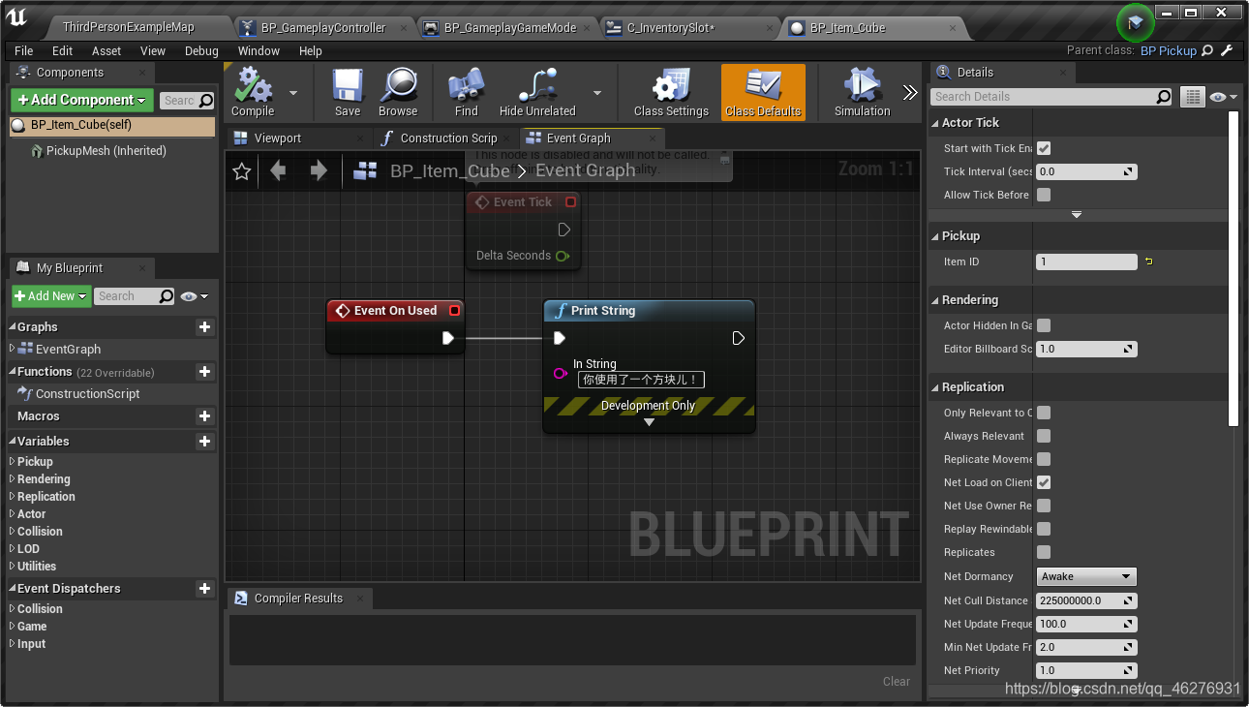Expand toolbar overflow chevrons

coord(910,93)
